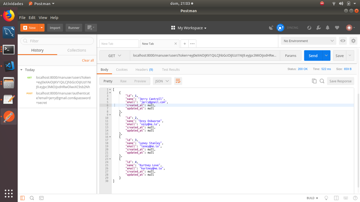Launch Firefox from the dock

click(9, 16)
